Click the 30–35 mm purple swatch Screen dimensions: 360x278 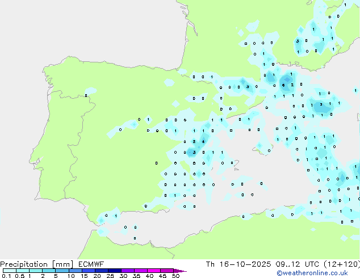coord(127,271)
